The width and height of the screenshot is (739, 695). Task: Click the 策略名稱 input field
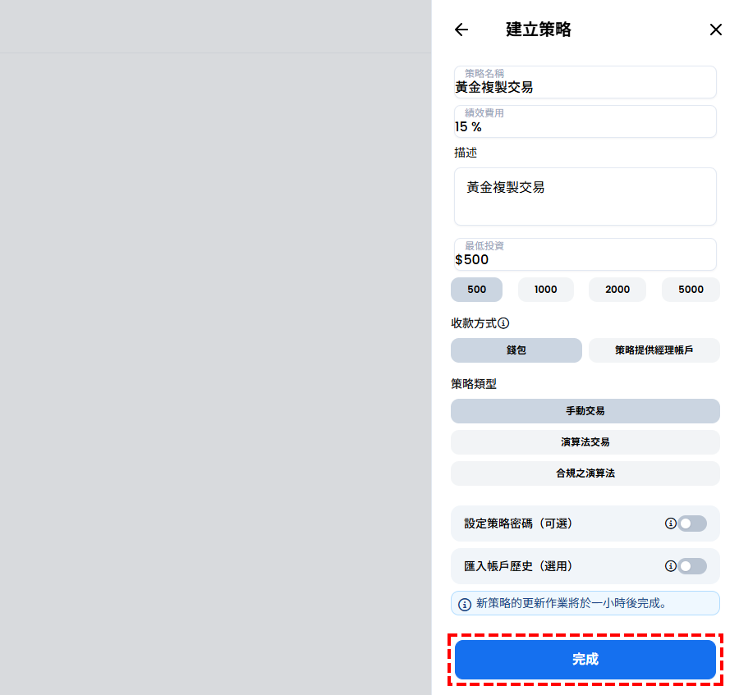click(x=585, y=82)
